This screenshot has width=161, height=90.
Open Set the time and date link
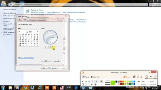(37, 12)
